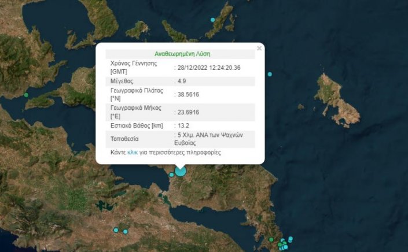Screen dimensions: 408x252
Task: Click the longitude value 23.6916
Action: point(189,112)
